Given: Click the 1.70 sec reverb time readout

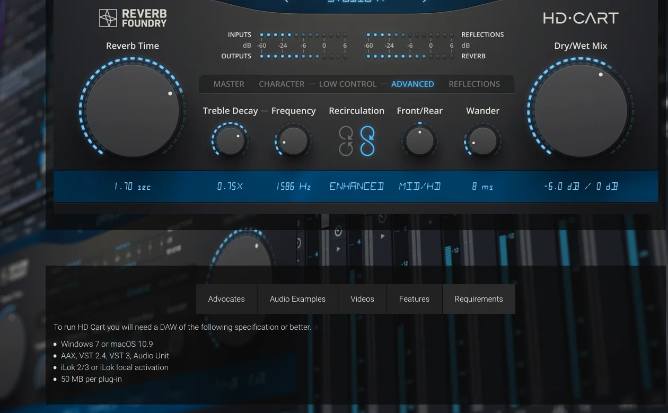Looking at the screenshot, I should tap(133, 187).
